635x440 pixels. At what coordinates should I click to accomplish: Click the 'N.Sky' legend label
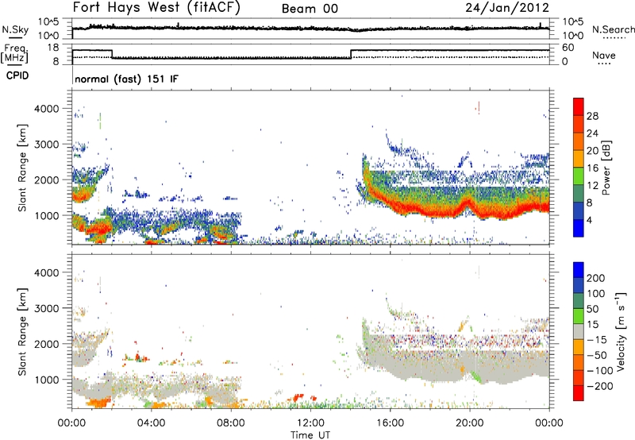(15, 29)
